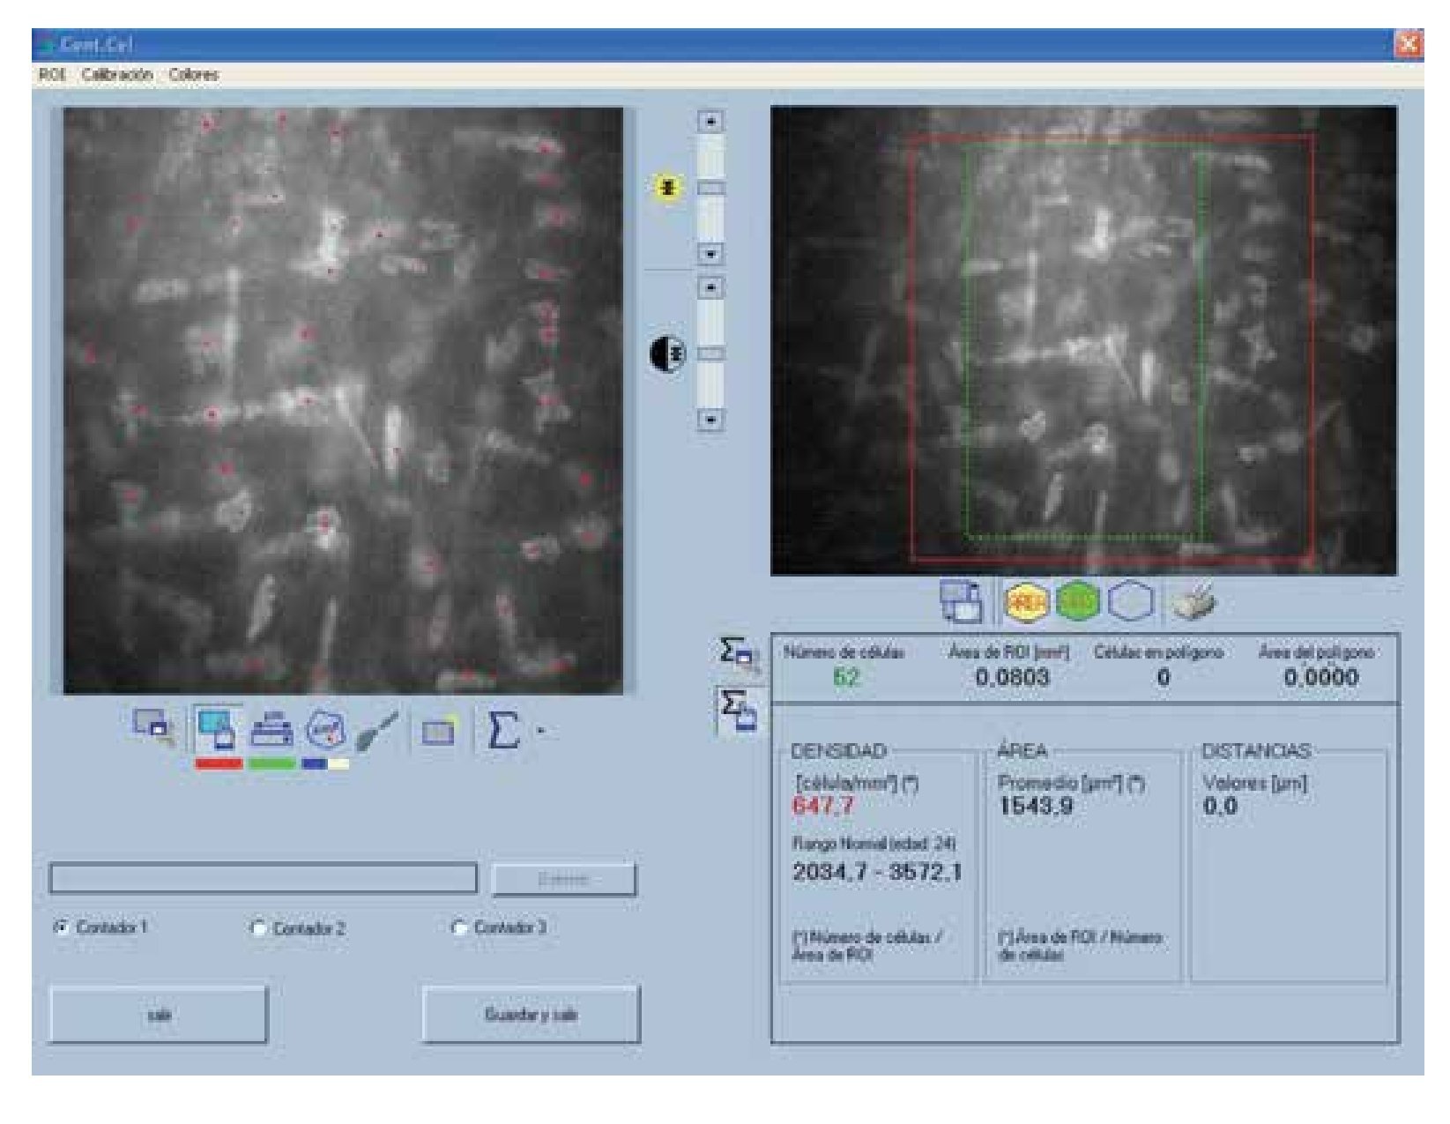
Task: Select the Contador 1 radio button
Action: coord(62,927)
